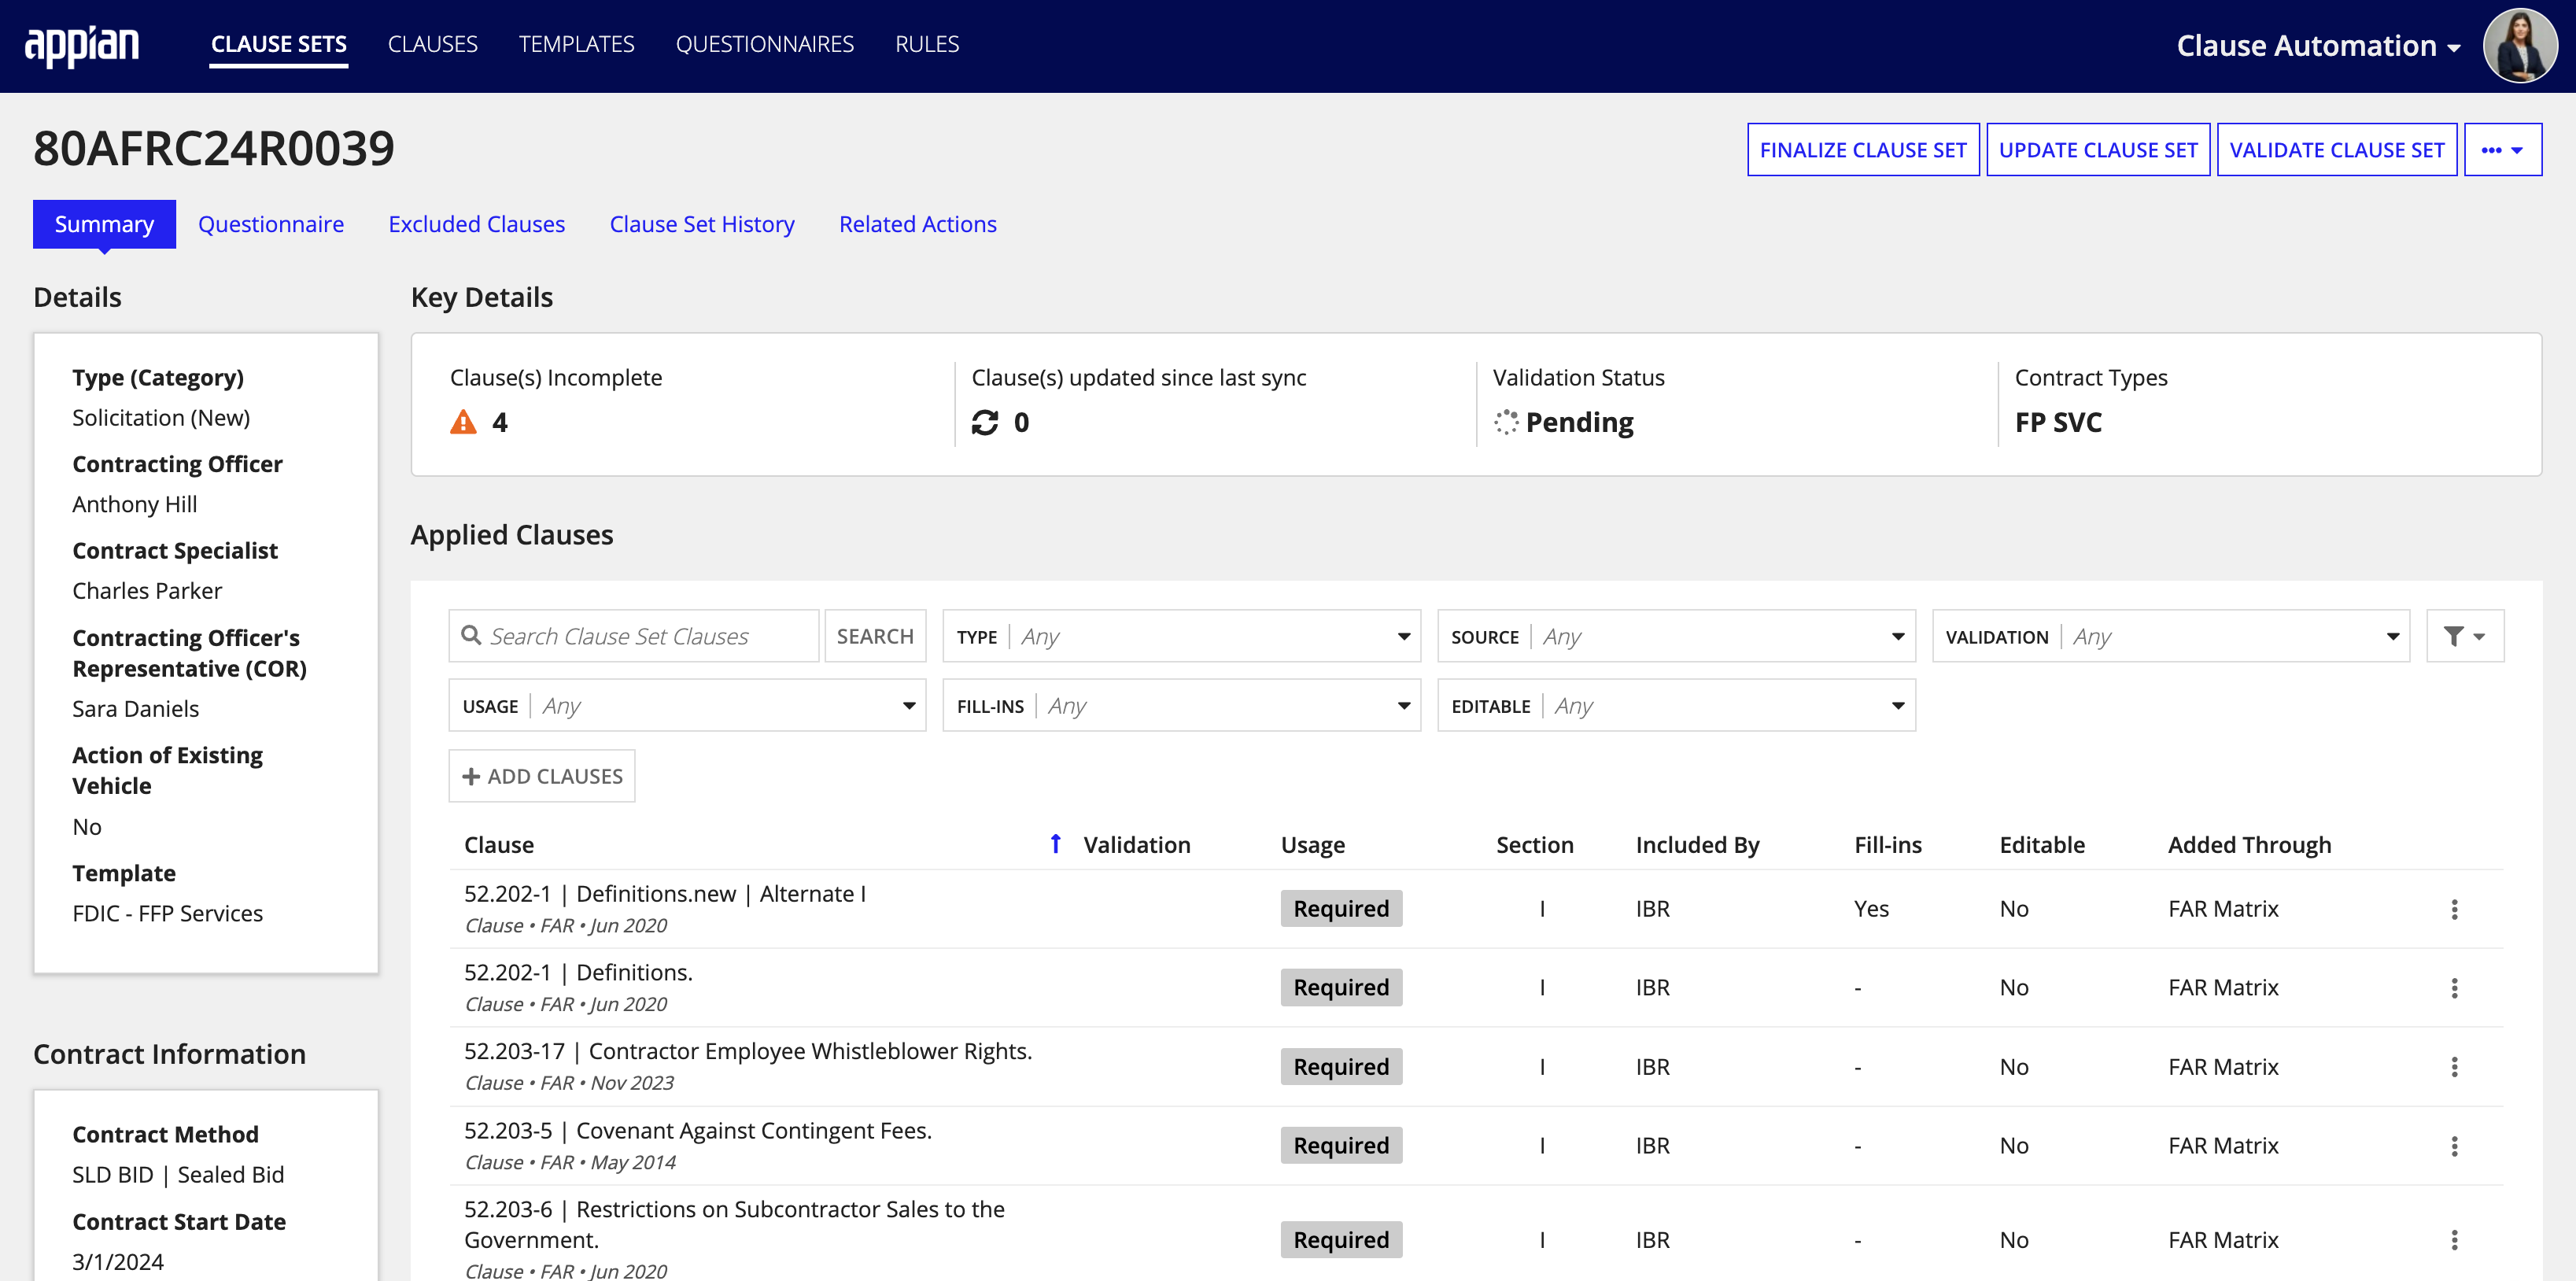
Task: Click VALIDATE CLAUSE SET button
Action: 2337,150
